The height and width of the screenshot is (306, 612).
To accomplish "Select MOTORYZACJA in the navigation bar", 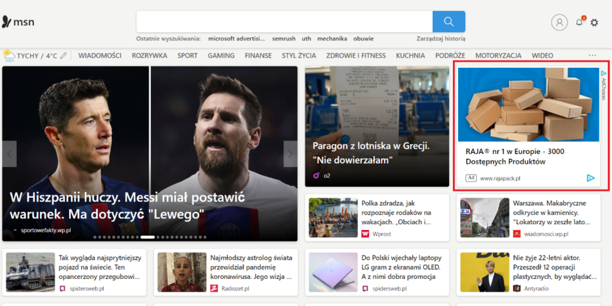I will point(498,55).
